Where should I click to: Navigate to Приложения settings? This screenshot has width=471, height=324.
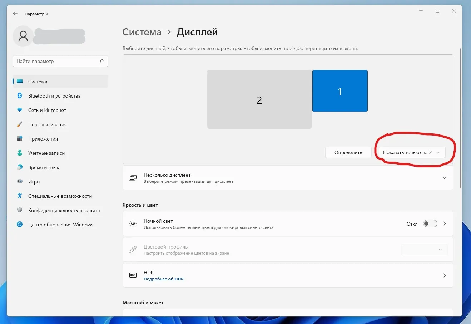(x=60, y=139)
